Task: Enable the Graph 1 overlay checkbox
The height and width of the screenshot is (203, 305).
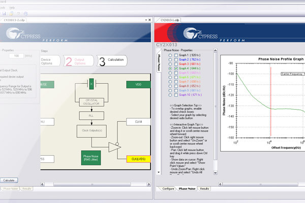Action: (x=176, y=55)
